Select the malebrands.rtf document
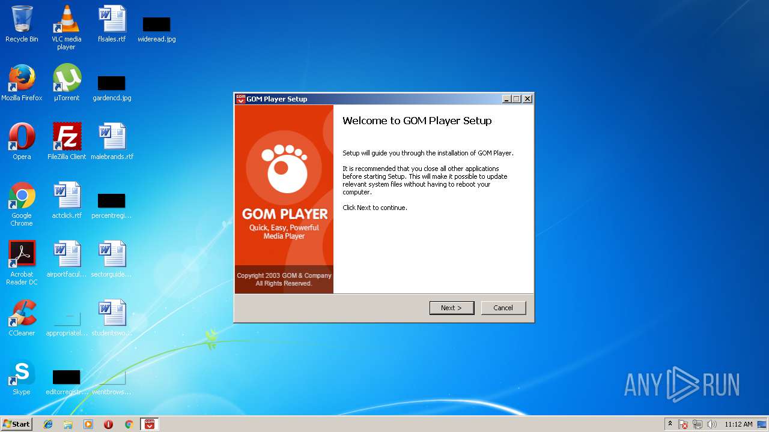 point(112,142)
